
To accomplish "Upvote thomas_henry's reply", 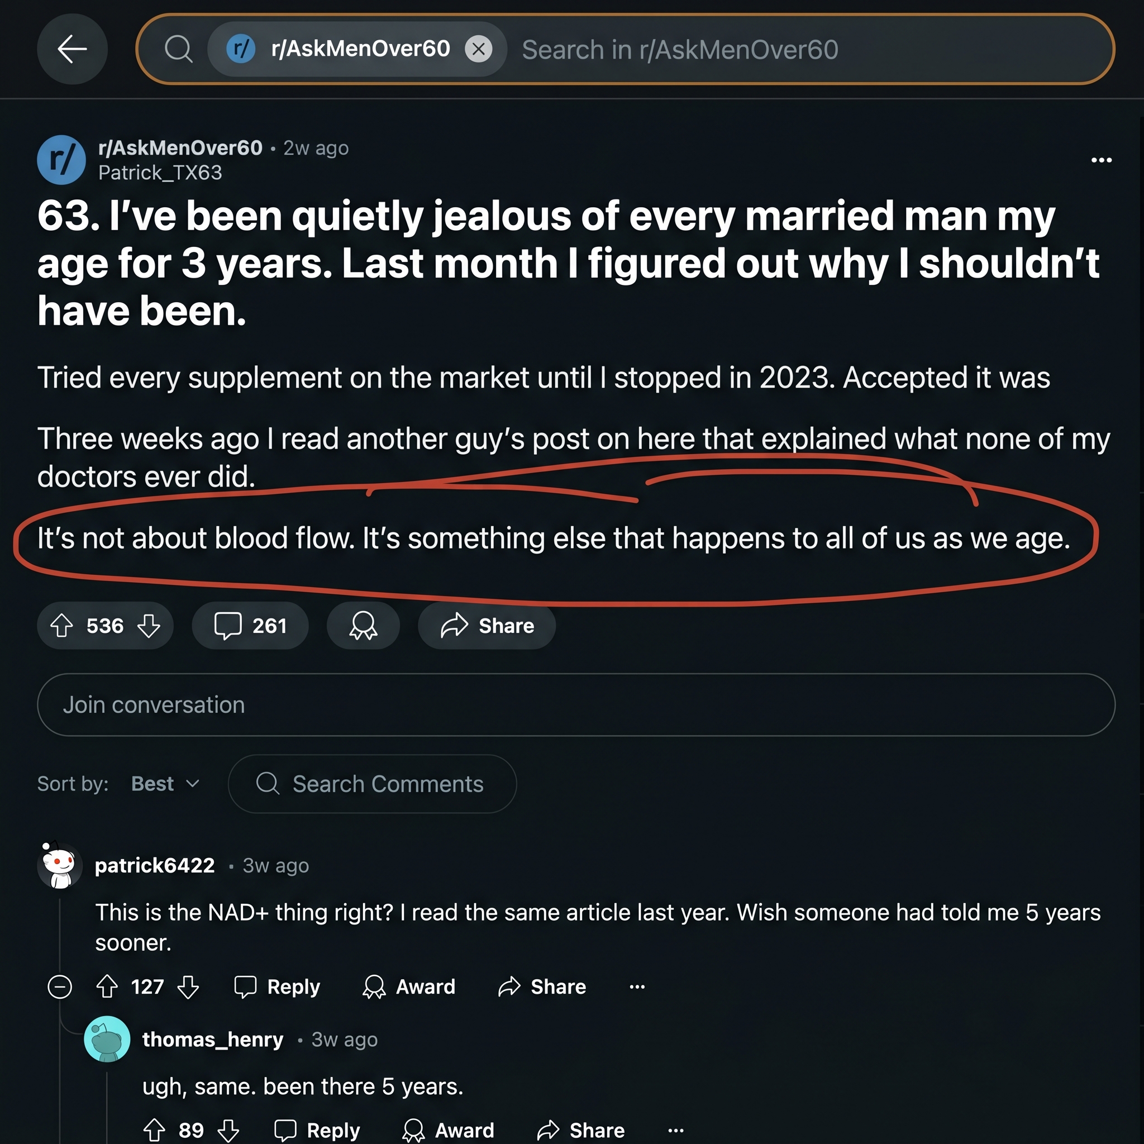I will tap(155, 1130).
